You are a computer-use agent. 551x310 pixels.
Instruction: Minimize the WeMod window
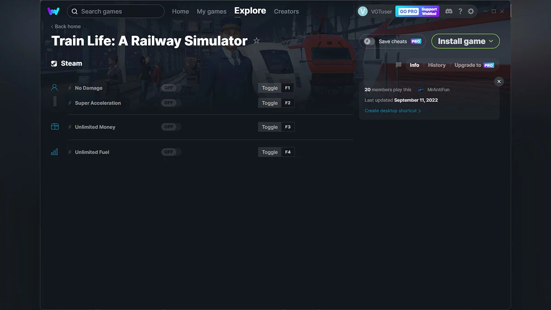coord(485,11)
